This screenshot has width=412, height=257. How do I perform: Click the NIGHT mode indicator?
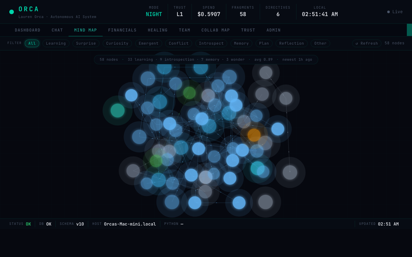click(x=154, y=14)
